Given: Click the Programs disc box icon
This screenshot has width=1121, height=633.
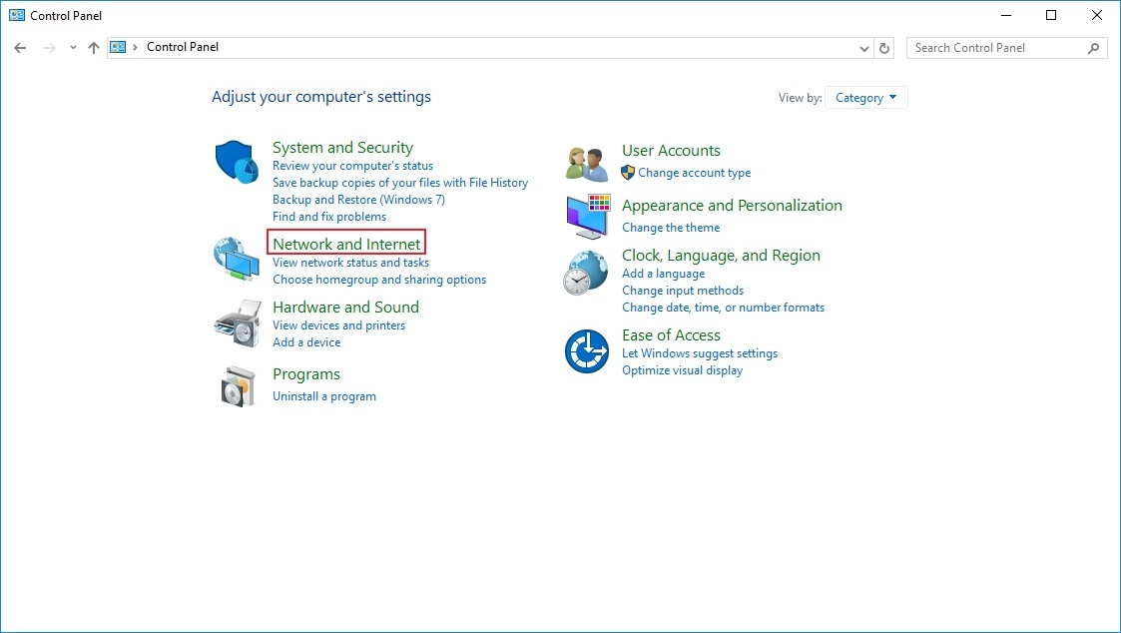Looking at the screenshot, I should coord(237,385).
